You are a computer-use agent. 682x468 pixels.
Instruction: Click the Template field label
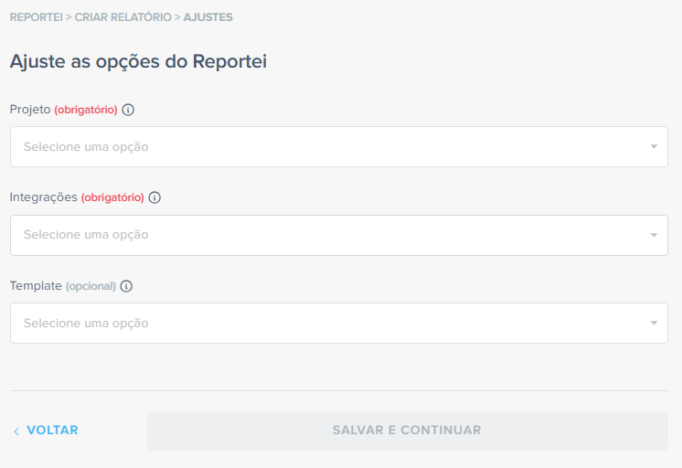point(36,286)
